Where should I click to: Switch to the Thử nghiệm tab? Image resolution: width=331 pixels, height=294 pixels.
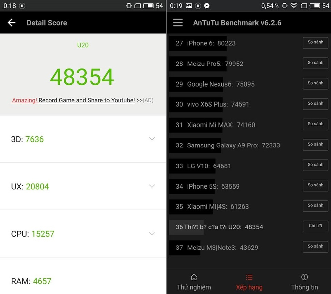(x=194, y=282)
